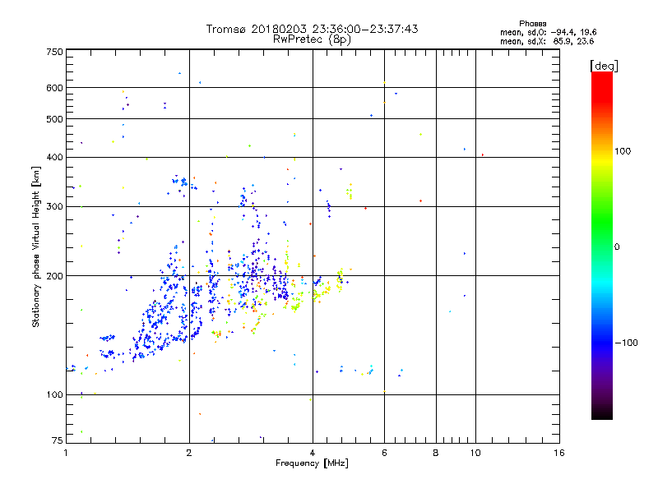Click the phase color bar

click(602, 245)
